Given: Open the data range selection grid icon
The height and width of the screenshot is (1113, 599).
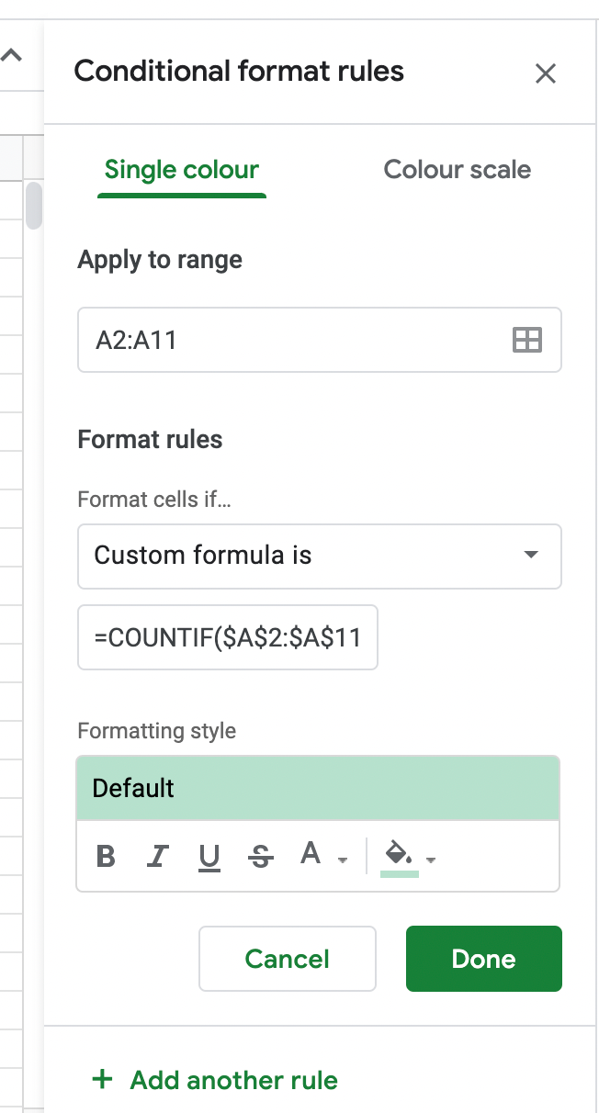Looking at the screenshot, I should tap(526, 340).
